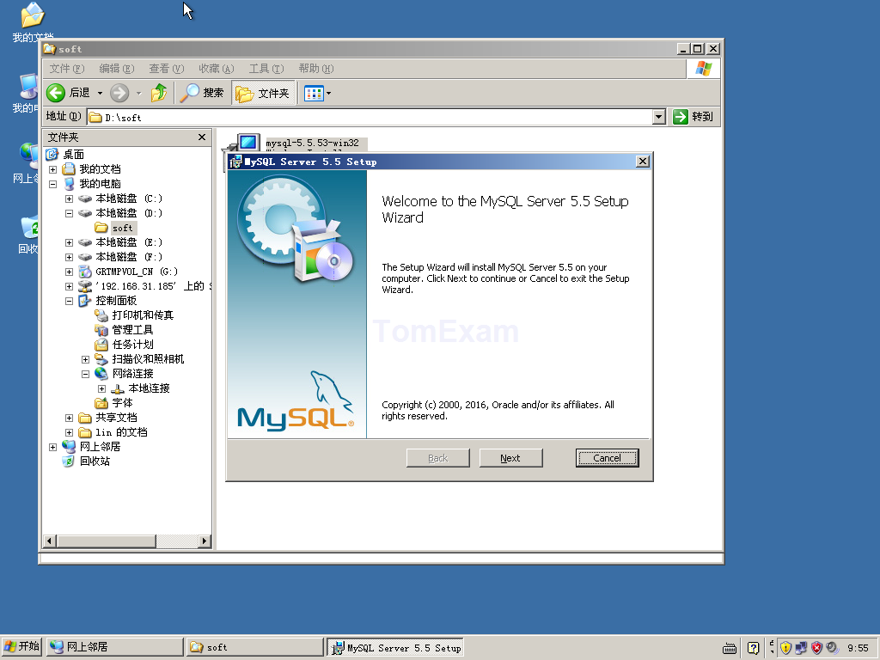Select the soft folder icon in tree
This screenshot has width=880, height=660.
[101, 227]
